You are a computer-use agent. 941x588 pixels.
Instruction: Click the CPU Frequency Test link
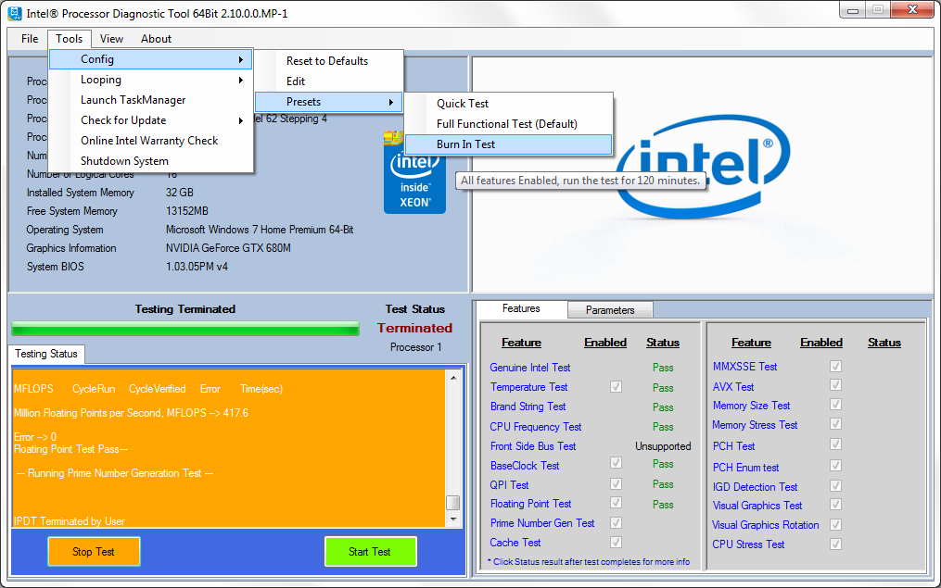[x=535, y=427]
